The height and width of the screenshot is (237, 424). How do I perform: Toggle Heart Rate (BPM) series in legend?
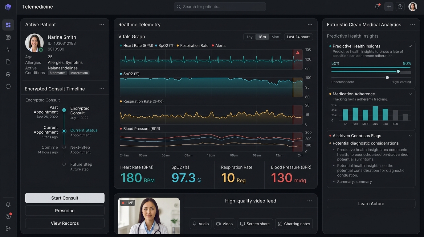(x=136, y=45)
